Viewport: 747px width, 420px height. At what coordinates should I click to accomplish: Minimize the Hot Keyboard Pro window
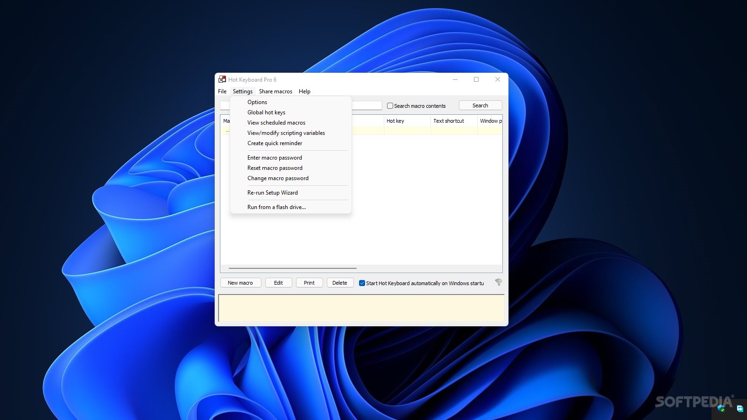[455, 79]
